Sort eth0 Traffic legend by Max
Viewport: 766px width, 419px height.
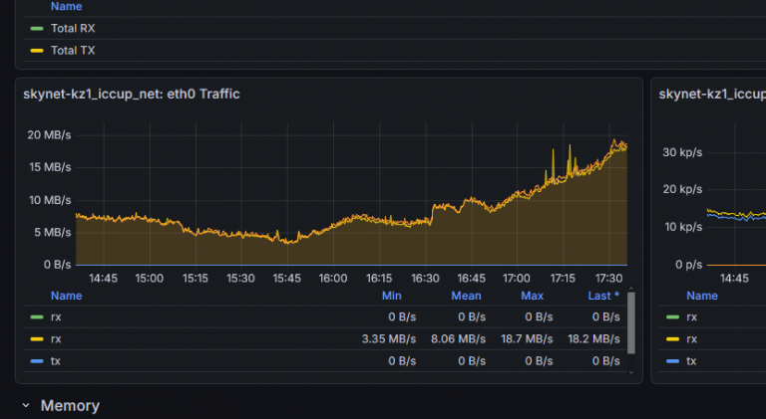(532, 296)
